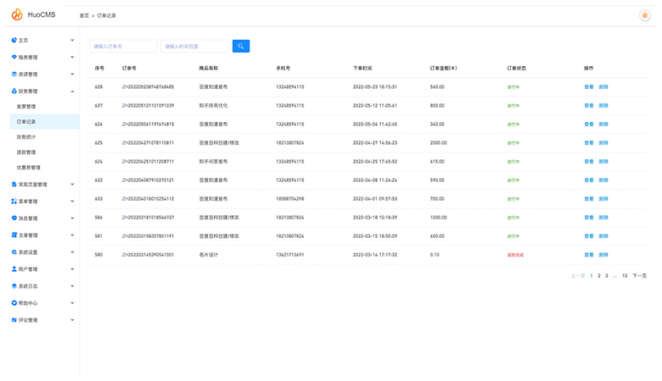
Task: Click 查看 for order 627
Action: click(x=589, y=106)
